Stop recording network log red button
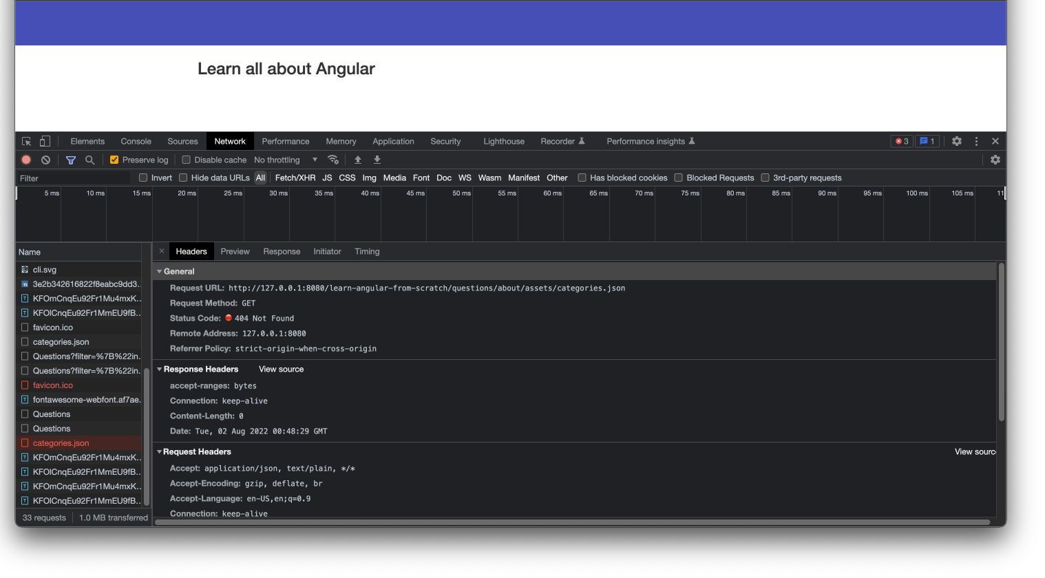Viewport: 1045px width, 578px height. [26, 160]
